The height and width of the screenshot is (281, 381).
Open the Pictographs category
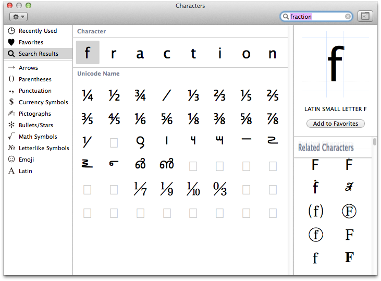click(34, 114)
